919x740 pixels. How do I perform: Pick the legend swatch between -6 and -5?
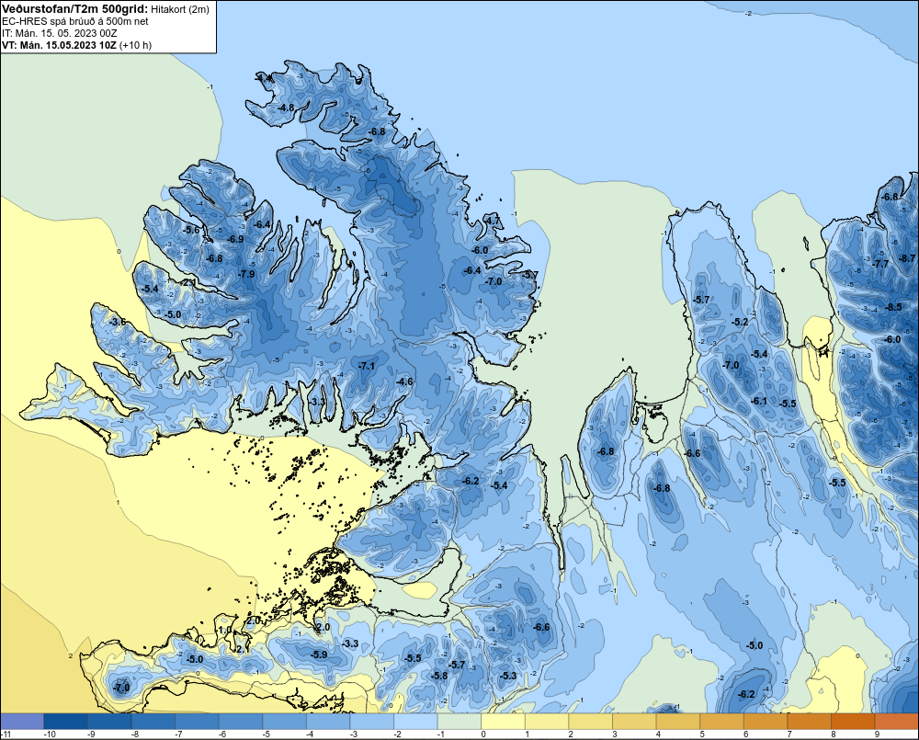(x=241, y=721)
